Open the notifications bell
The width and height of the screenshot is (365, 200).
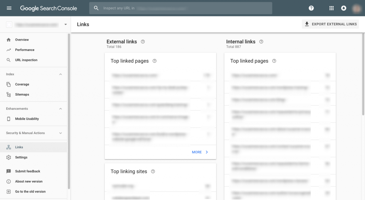(x=344, y=8)
